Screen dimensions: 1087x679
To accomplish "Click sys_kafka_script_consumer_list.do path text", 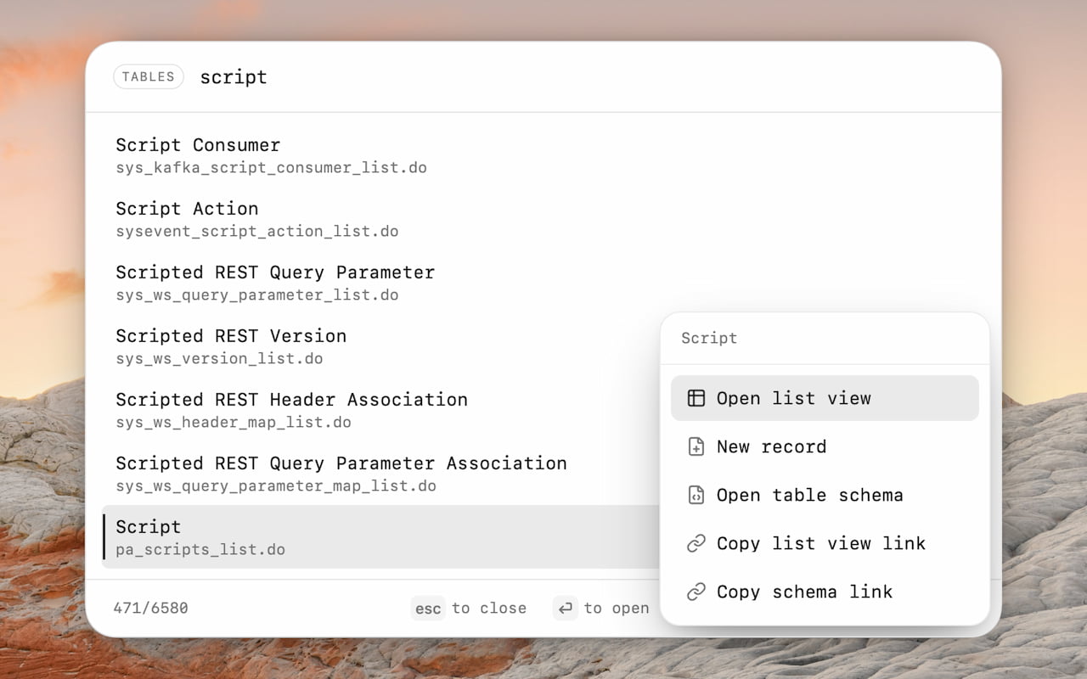I will 271,167.
